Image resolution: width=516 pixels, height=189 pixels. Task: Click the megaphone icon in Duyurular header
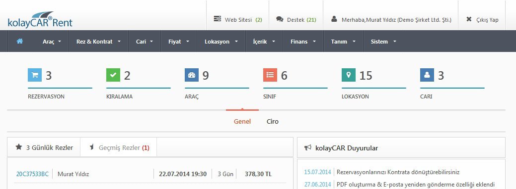coord(308,147)
